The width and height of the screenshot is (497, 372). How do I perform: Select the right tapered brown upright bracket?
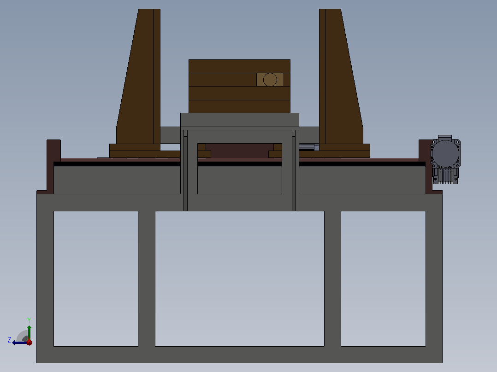coord(341,76)
